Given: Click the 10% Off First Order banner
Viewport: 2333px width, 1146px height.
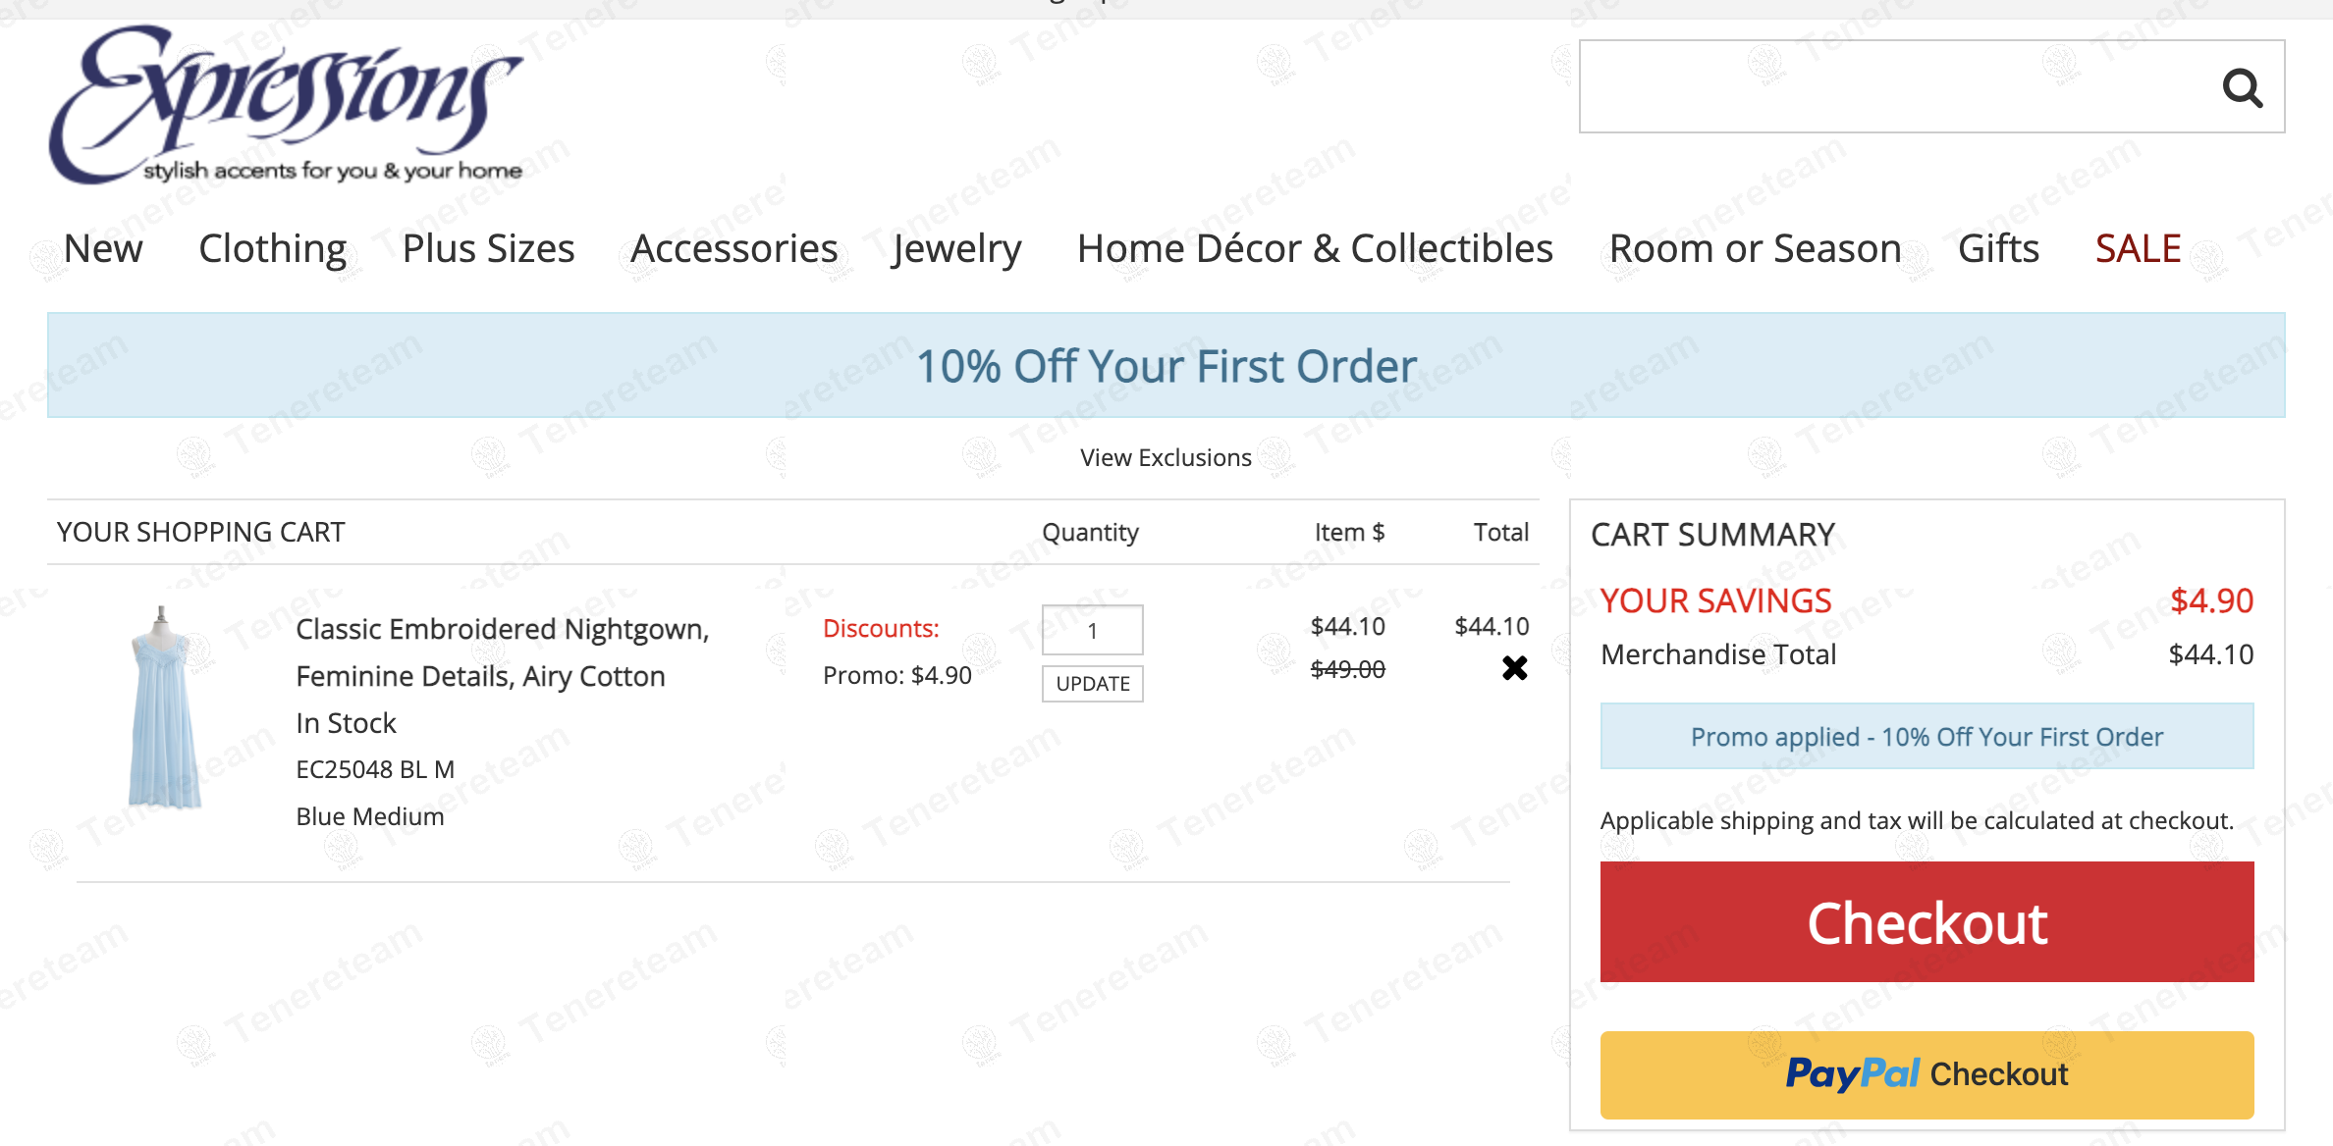Looking at the screenshot, I should coord(1166,366).
